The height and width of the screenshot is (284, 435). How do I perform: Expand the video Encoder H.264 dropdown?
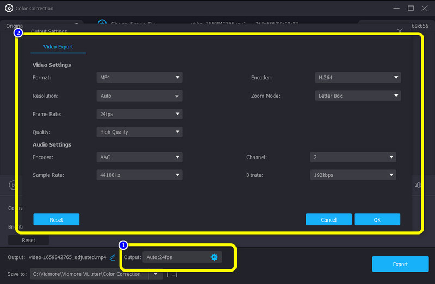[358, 78]
